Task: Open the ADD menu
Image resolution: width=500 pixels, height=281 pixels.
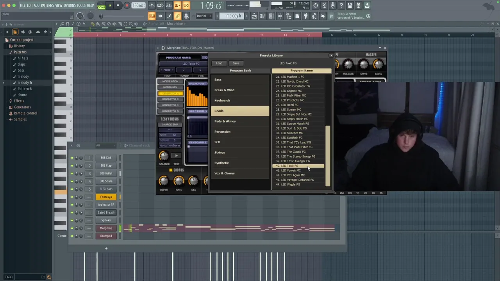Action: [37, 5]
